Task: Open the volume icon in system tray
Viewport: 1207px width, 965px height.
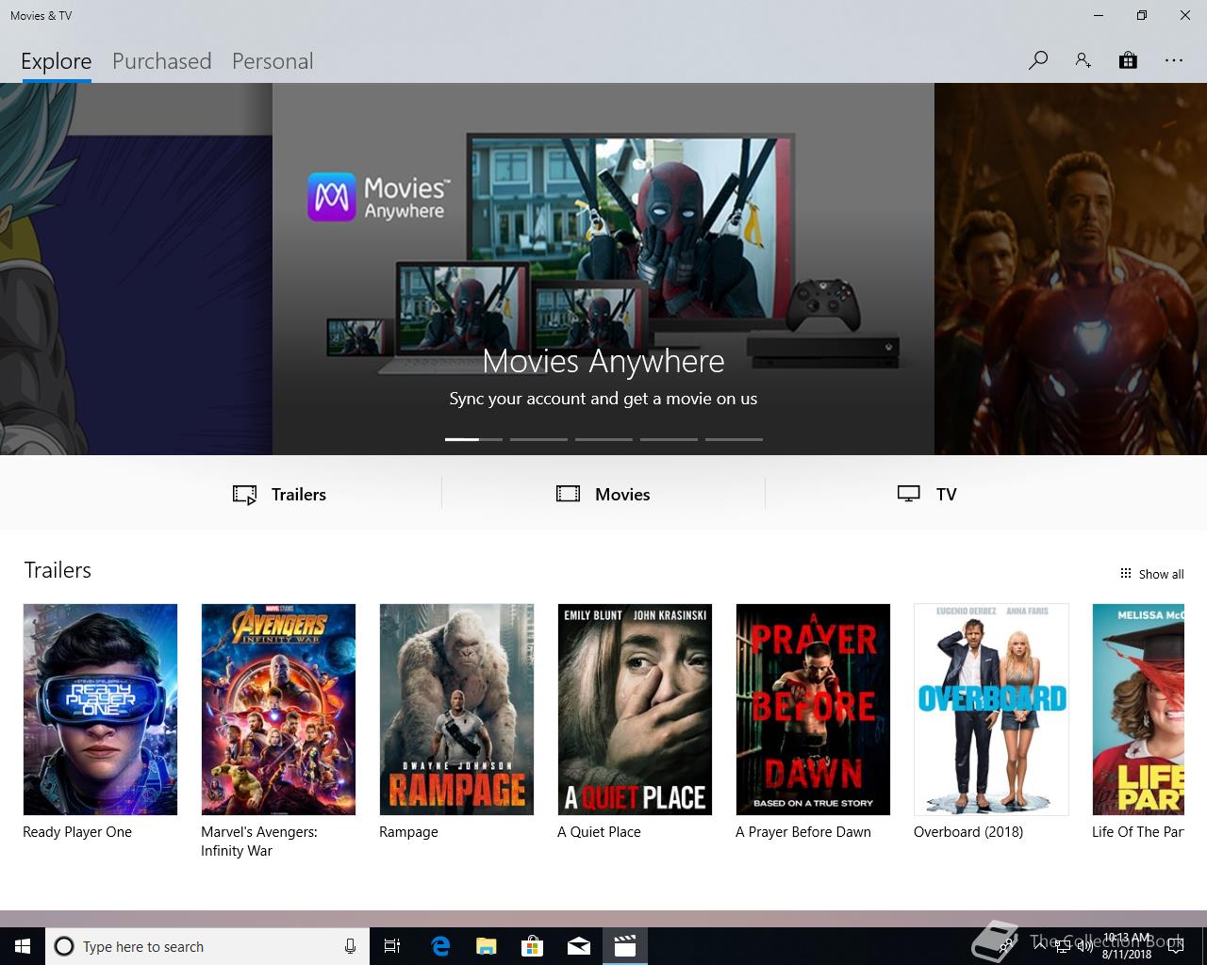Action: tap(1084, 946)
